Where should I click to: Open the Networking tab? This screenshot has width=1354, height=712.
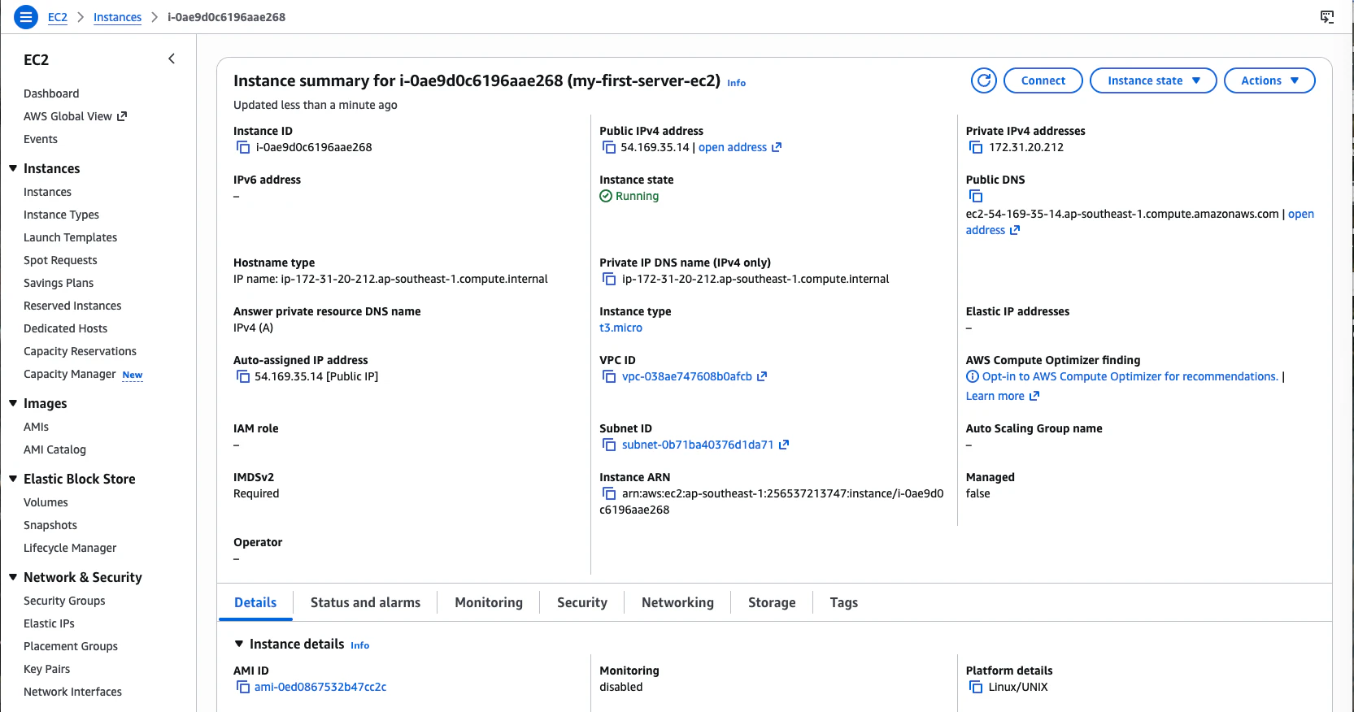coord(677,602)
